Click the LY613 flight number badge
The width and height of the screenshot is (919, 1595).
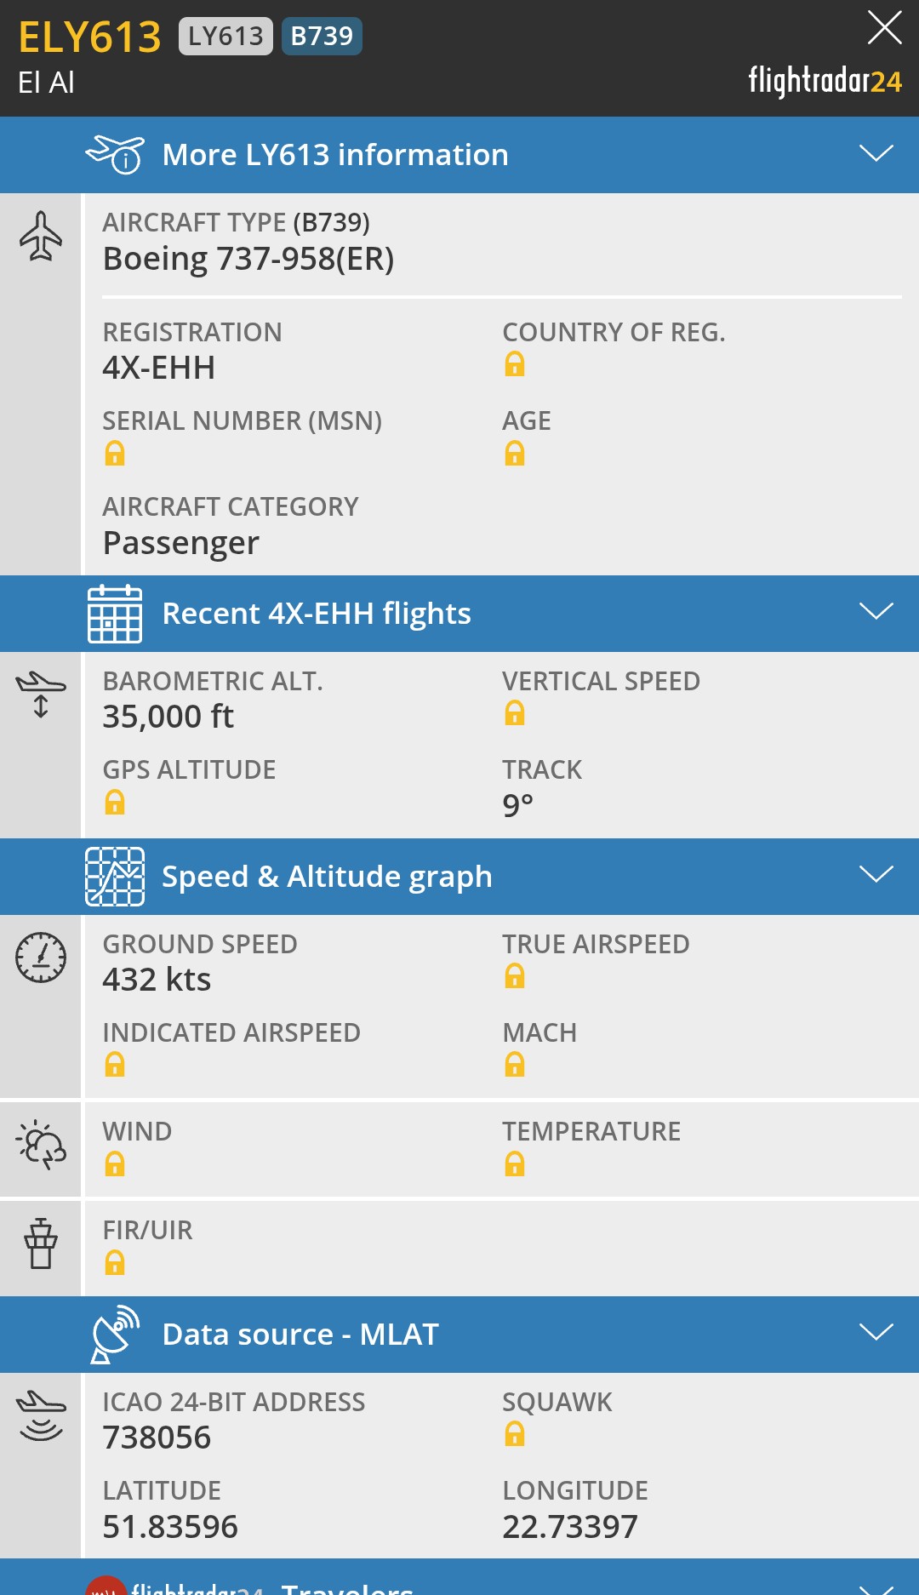pyautogui.click(x=225, y=36)
